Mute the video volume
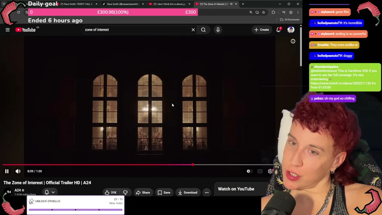Image resolution: width=382 pixels, height=215 pixels. [x=18, y=171]
